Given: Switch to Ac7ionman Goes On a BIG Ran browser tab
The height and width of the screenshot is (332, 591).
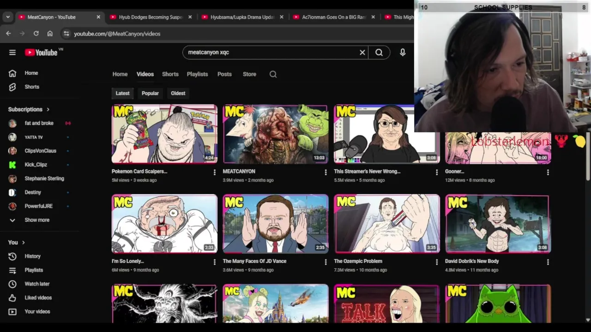Looking at the screenshot, I should [x=333, y=17].
